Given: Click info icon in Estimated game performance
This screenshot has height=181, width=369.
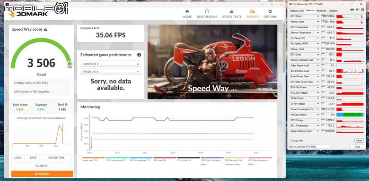Looking at the screenshot, I should coord(139,55).
